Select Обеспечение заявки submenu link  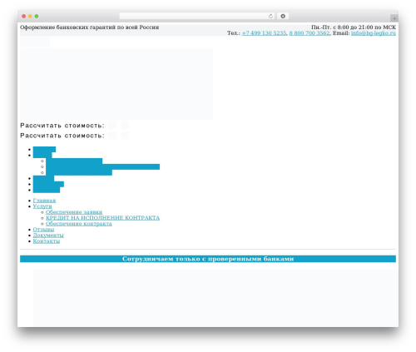tap(74, 212)
